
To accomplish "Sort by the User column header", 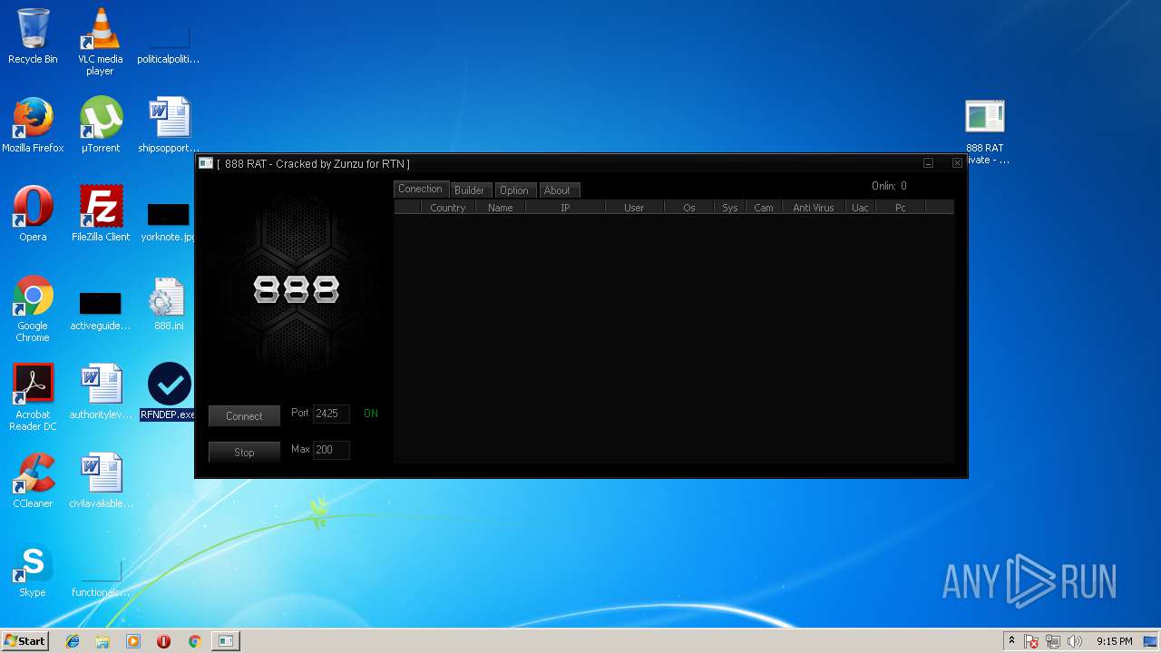I will point(634,208).
